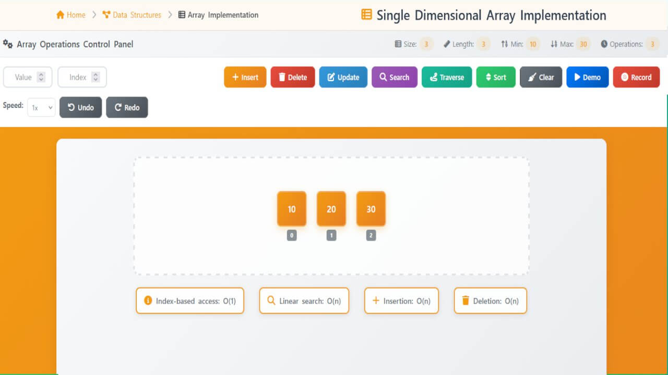
Task: Start recording with the Record button
Action: click(x=636, y=77)
